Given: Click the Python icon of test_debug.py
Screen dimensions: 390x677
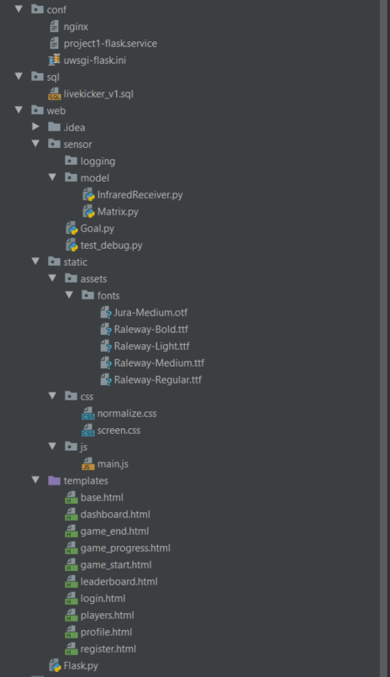Looking at the screenshot, I should tap(71, 246).
